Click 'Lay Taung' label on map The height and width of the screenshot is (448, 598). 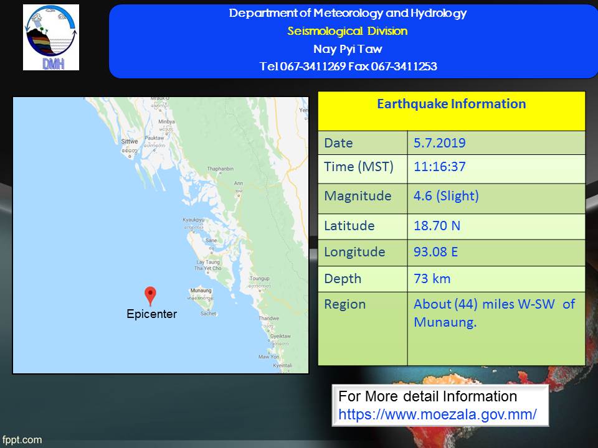pos(208,262)
